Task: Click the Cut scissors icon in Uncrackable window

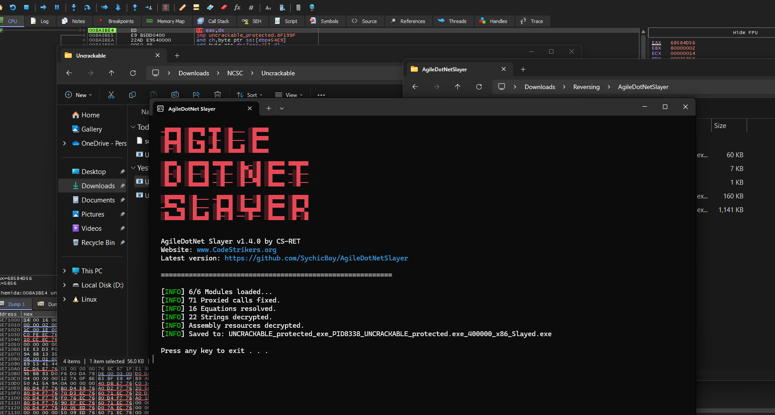Action: click(x=111, y=95)
